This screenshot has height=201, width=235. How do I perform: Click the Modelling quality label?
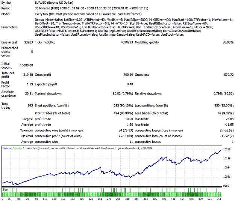coord(147,42)
